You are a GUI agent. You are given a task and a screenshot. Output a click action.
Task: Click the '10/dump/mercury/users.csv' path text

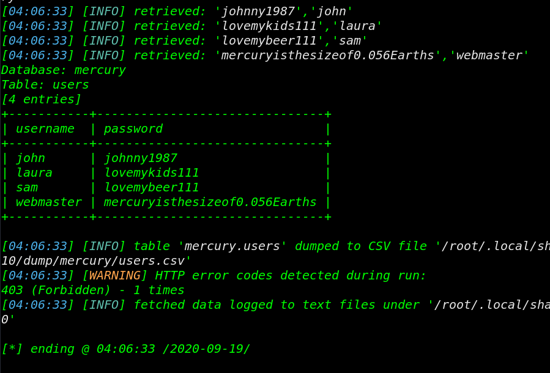[x=93, y=261]
